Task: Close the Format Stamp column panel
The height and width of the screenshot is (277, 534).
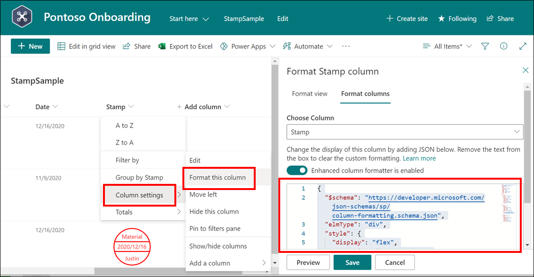Action: [525, 70]
